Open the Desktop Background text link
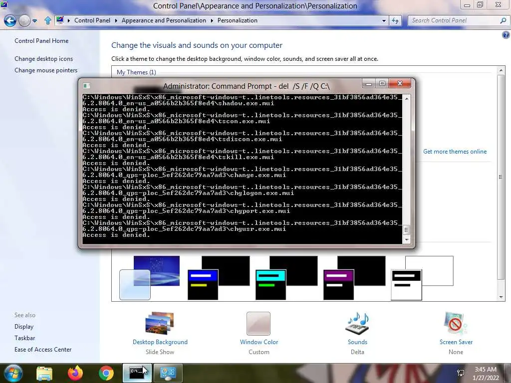This screenshot has width=511, height=383. (x=160, y=342)
